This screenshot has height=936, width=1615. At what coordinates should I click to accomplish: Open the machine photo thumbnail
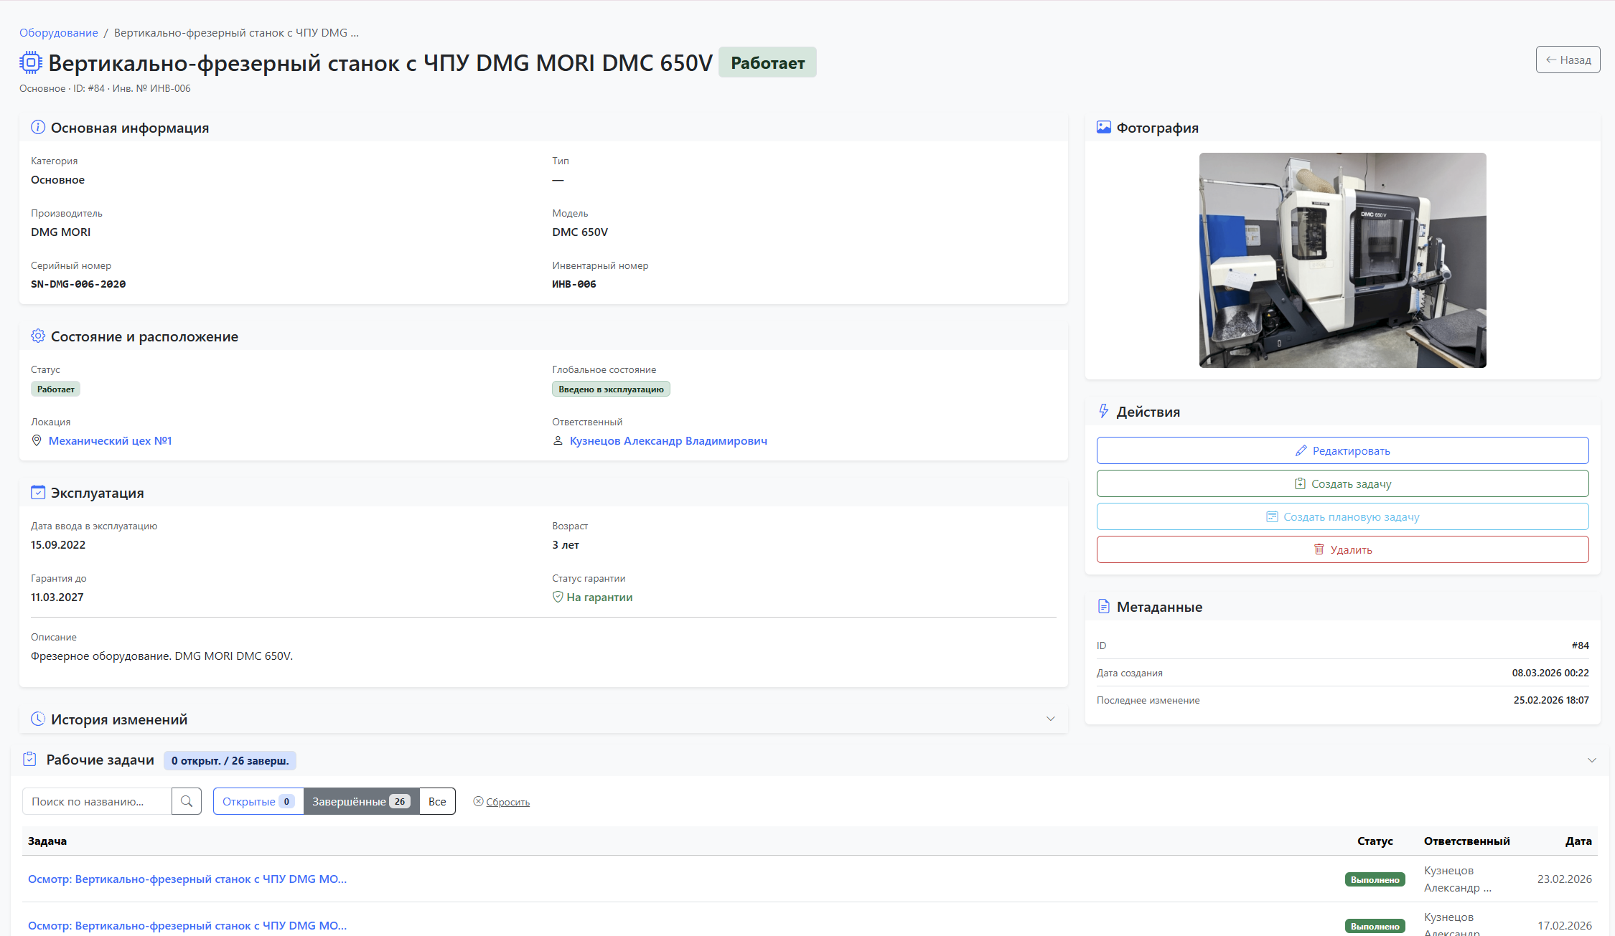pyautogui.click(x=1342, y=260)
